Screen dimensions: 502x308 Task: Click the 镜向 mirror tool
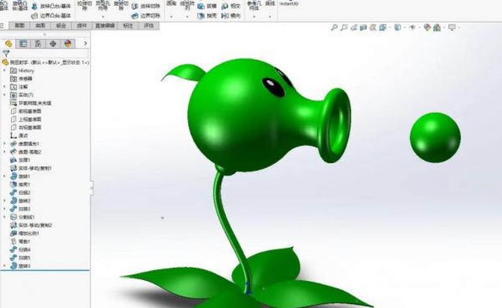coord(231,16)
